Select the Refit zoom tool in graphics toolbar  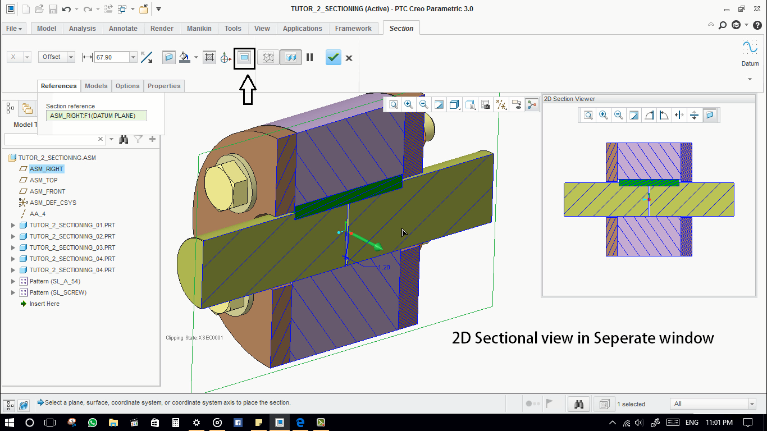[x=394, y=104]
